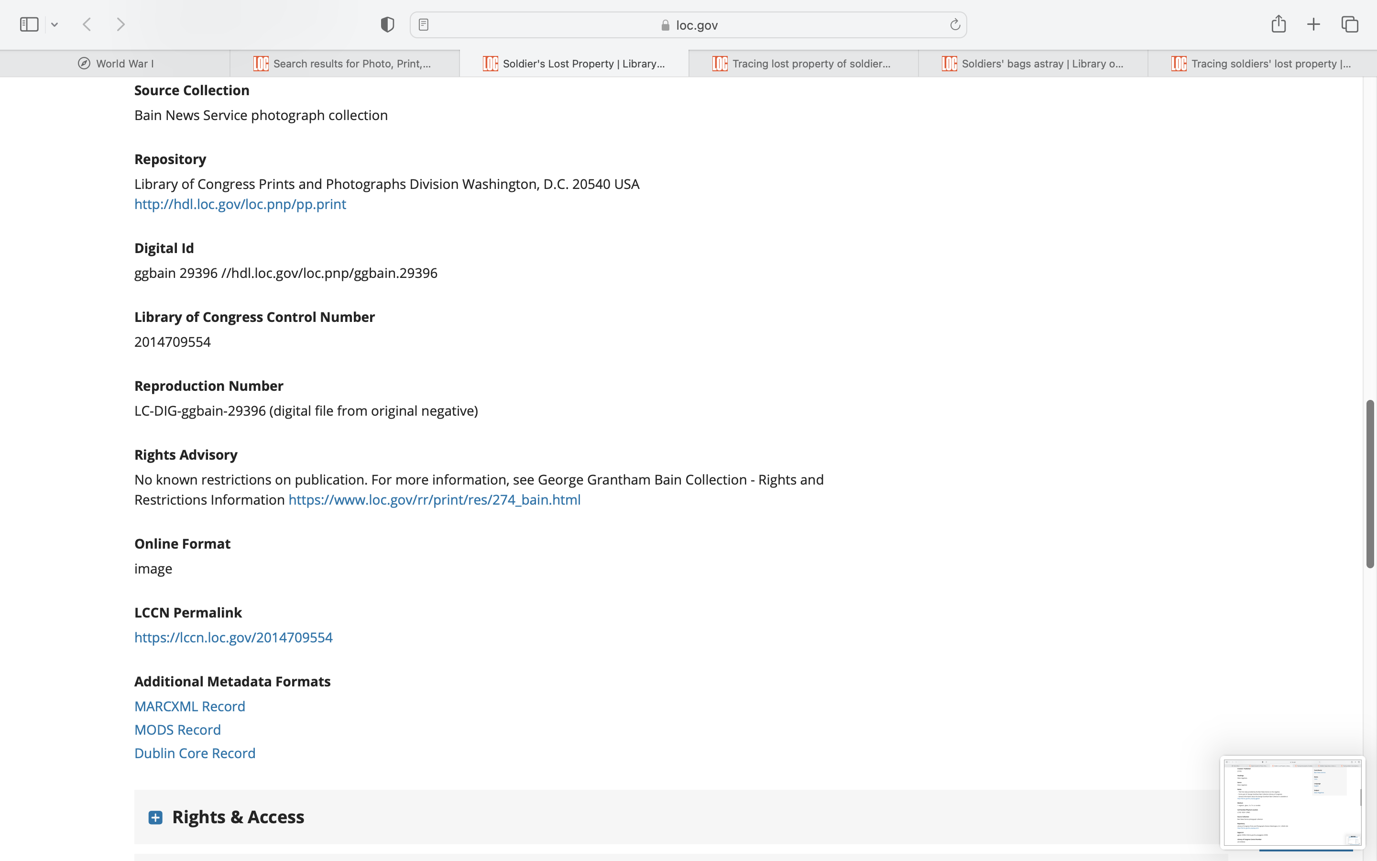Reload the loc.gov page
Image resolution: width=1377 pixels, height=861 pixels.
pos(955,24)
